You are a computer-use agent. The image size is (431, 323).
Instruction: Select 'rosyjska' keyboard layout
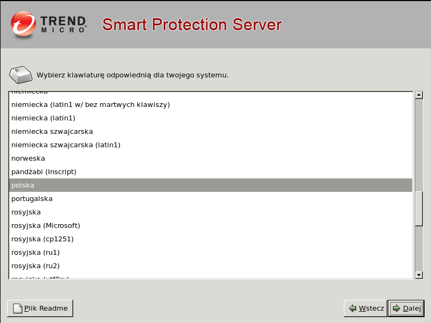[210, 212]
